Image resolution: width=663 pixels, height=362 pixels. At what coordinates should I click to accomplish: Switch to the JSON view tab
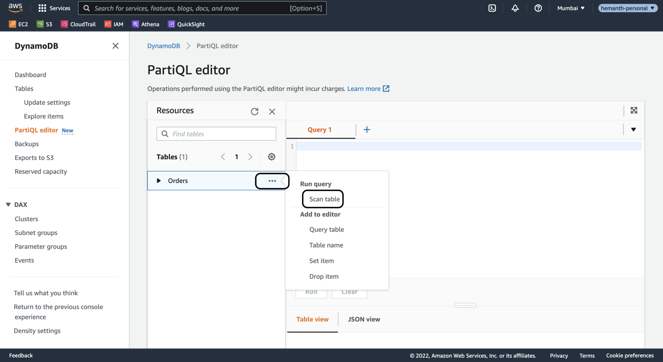click(364, 319)
